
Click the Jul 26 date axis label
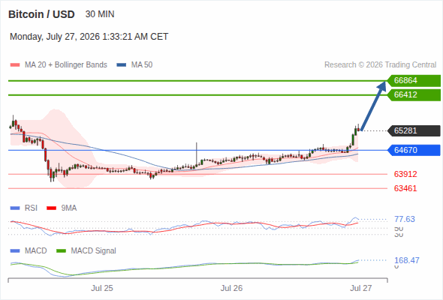[231, 288]
